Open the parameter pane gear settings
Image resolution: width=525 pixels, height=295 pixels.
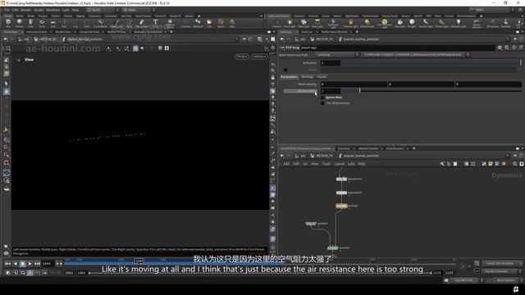pos(500,48)
